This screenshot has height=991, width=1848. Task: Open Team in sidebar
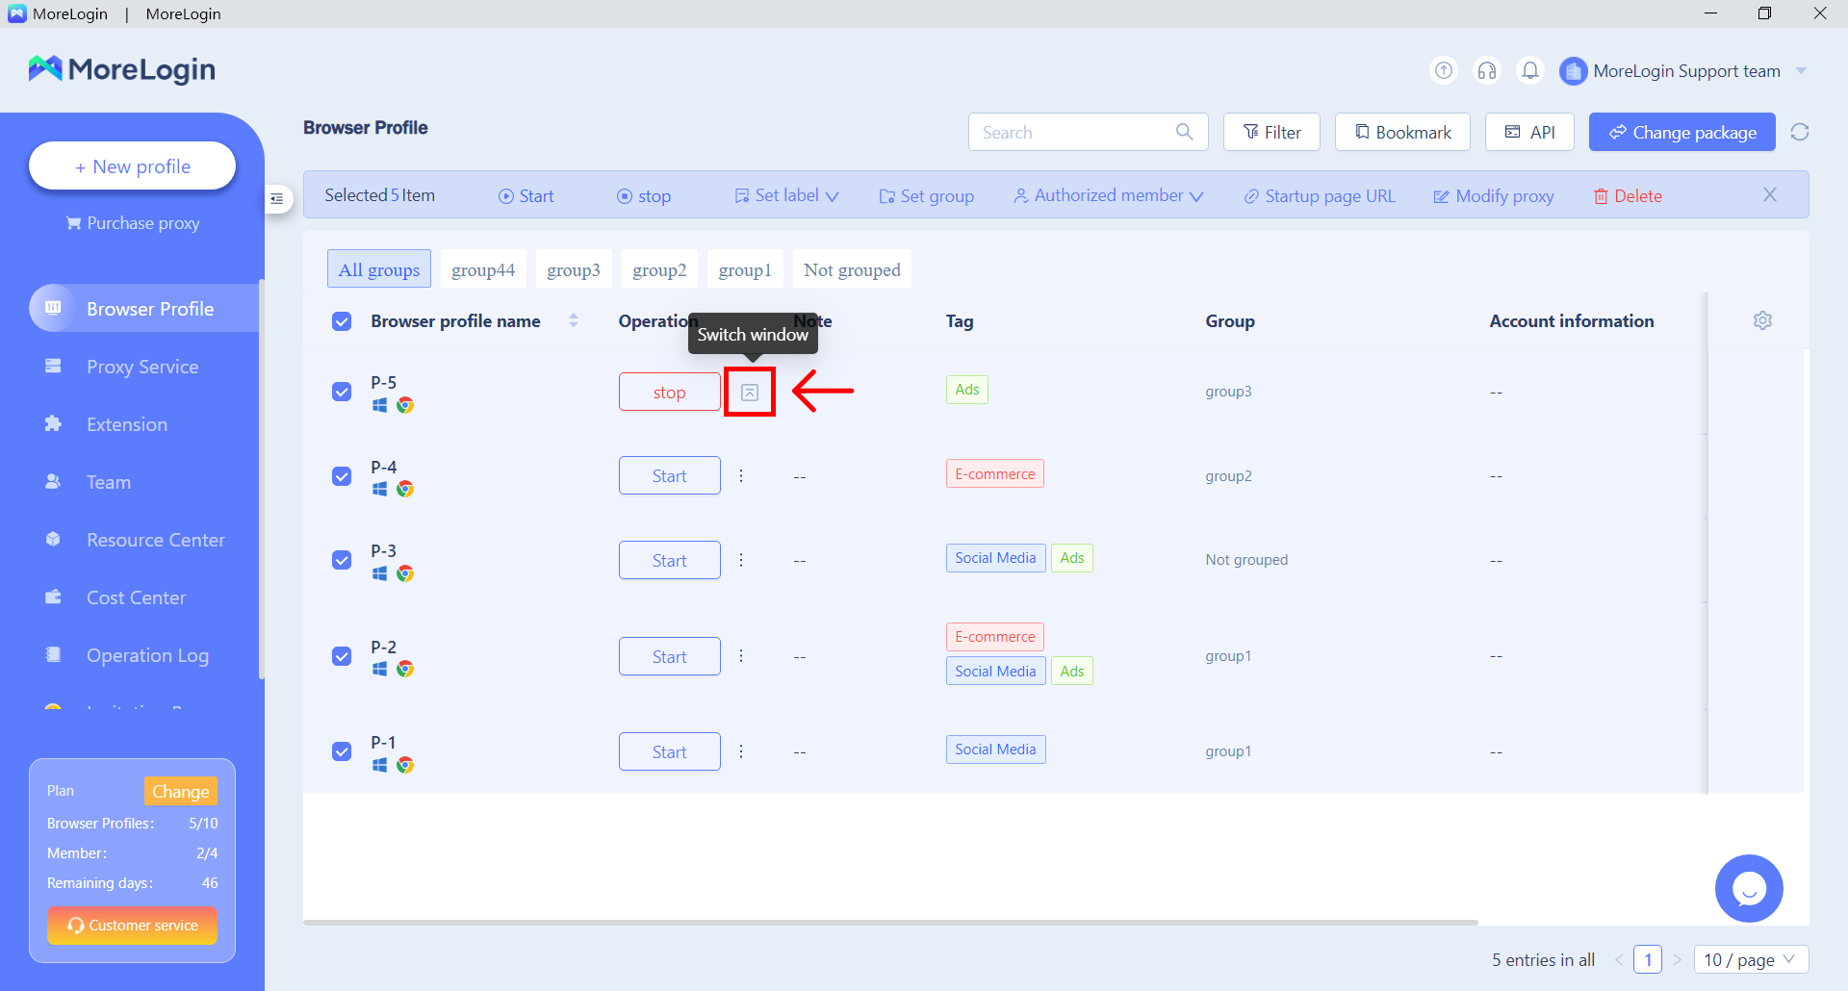coord(109,482)
